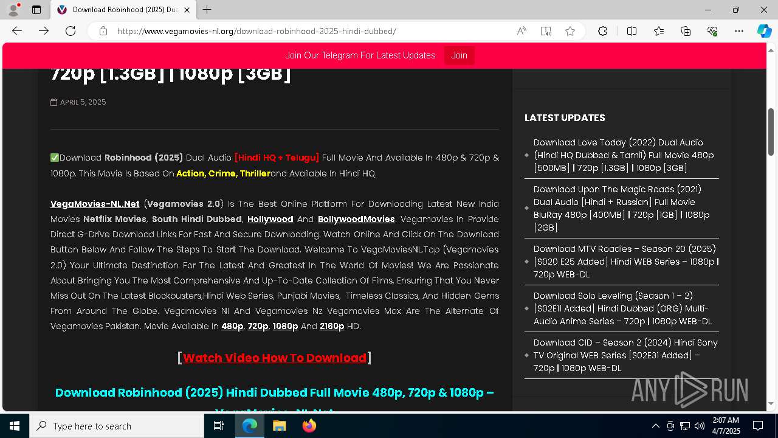Select the Download Robinhood (2025) browser tab
This screenshot has height=438, width=778.
(123, 10)
